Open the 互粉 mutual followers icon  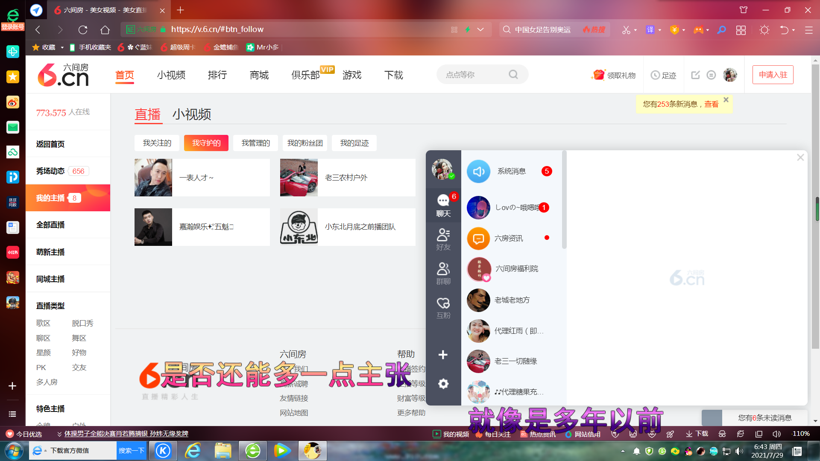[x=443, y=308]
